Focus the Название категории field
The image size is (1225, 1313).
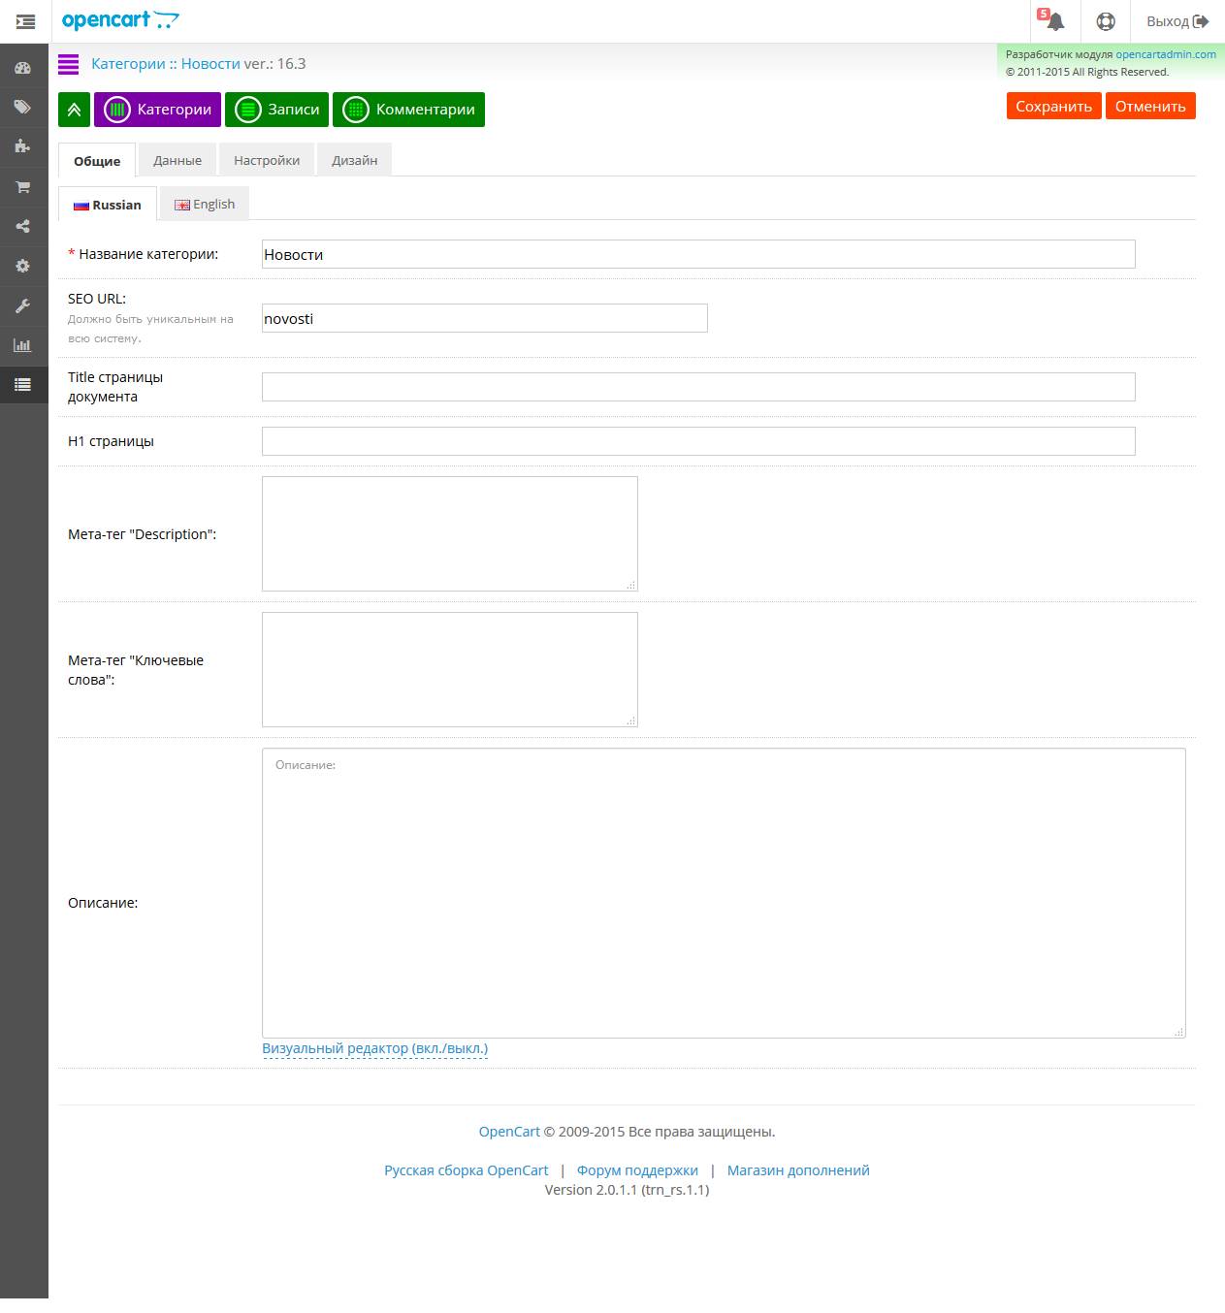pos(698,254)
